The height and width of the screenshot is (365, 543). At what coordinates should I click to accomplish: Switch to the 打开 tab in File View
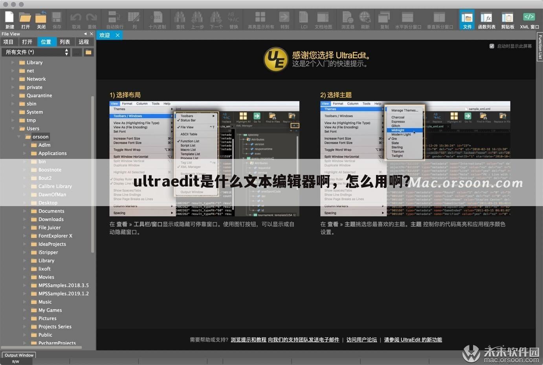(x=27, y=42)
